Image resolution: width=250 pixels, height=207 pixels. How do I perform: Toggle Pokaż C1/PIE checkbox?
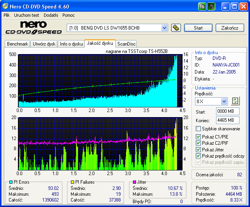(x=198, y=137)
